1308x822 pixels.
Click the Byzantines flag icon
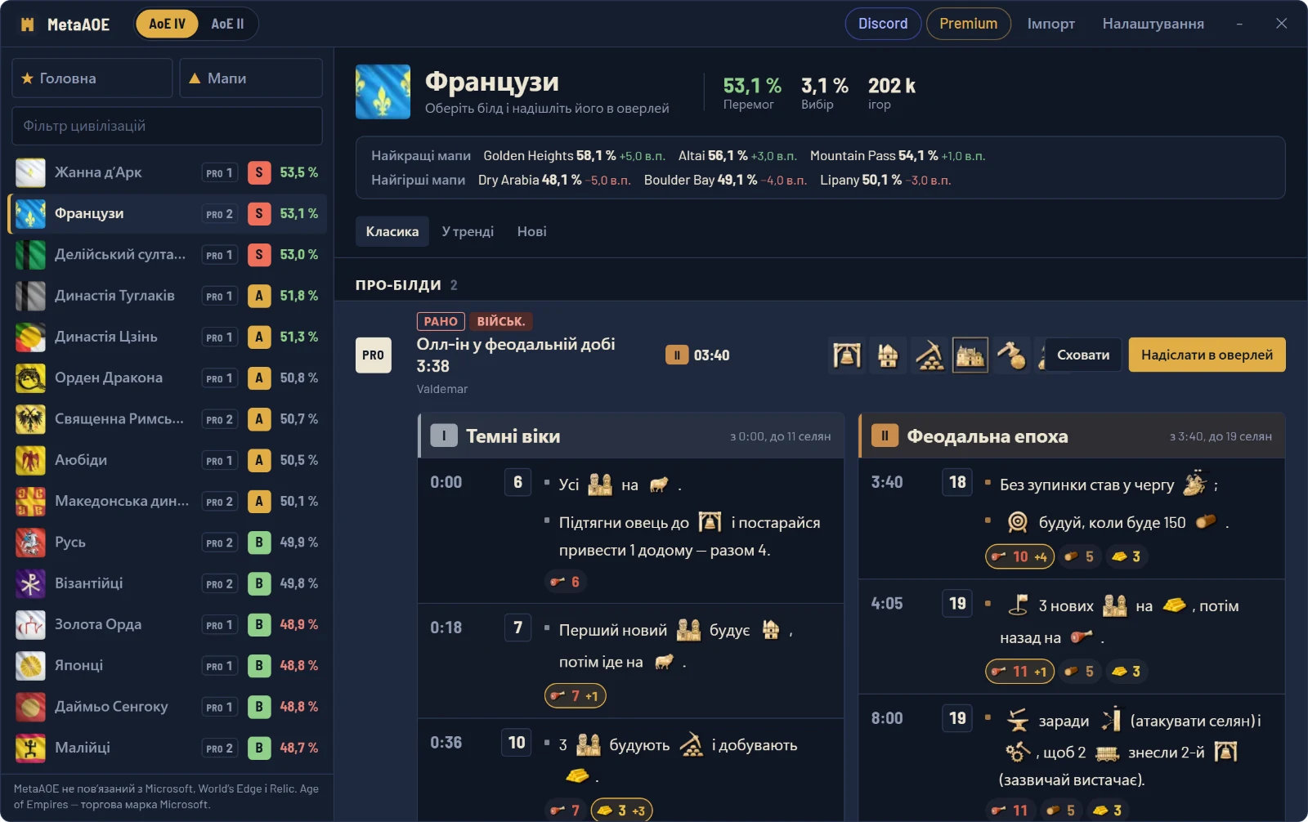[x=30, y=583]
